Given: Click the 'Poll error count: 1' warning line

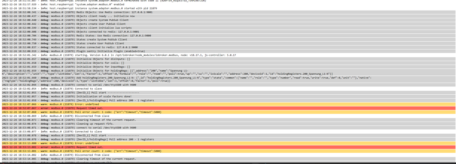Looking at the screenshot, I should click(x=228, y=112).
